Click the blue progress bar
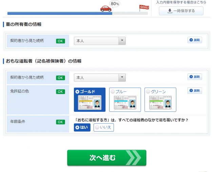 click(x=59, y=14)
